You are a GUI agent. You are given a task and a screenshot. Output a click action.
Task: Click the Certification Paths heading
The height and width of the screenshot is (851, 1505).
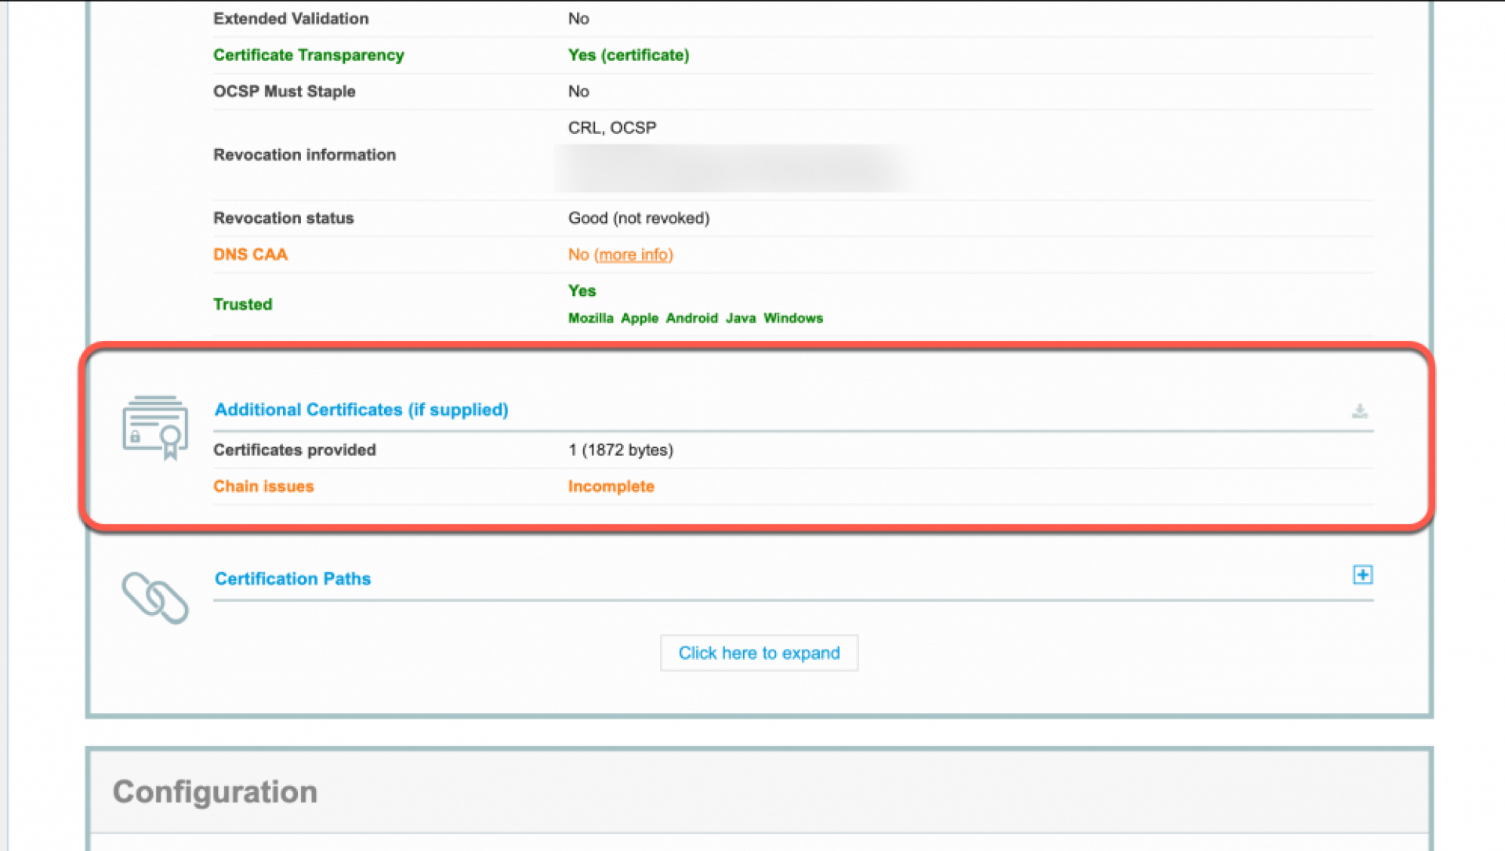click(x=292, y=578)
